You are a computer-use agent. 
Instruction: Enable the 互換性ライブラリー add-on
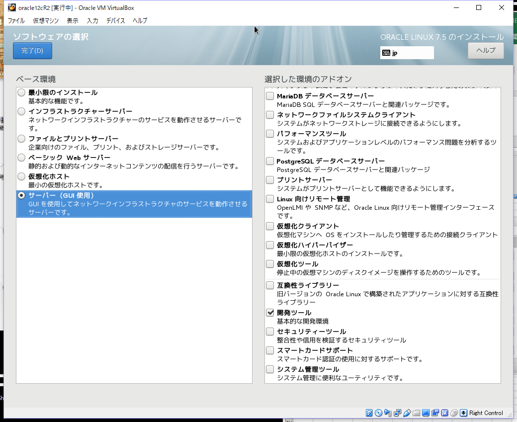pos(270,285)
